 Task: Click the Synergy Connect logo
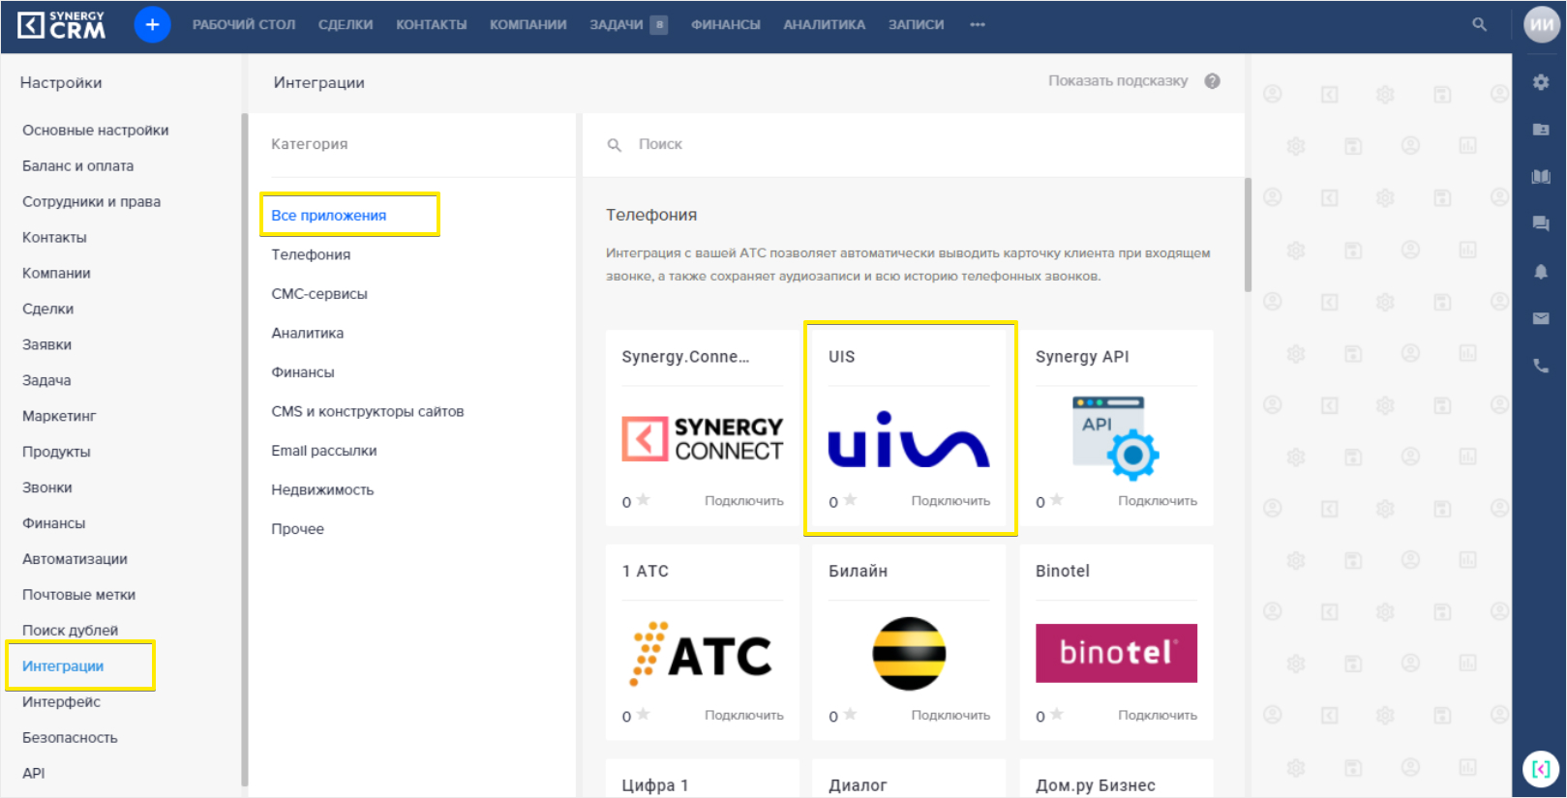click(703, 439)
